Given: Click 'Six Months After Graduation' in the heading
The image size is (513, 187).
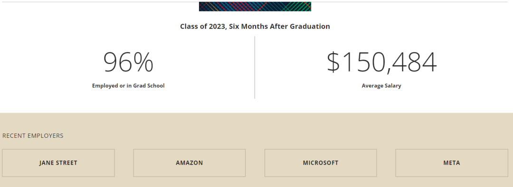Looking at the screenshot, I should [x=279, y=27].
